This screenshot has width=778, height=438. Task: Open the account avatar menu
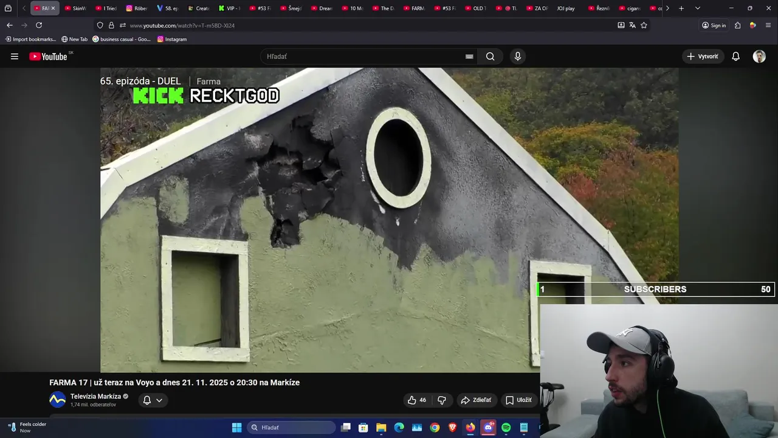coord(759,57)
